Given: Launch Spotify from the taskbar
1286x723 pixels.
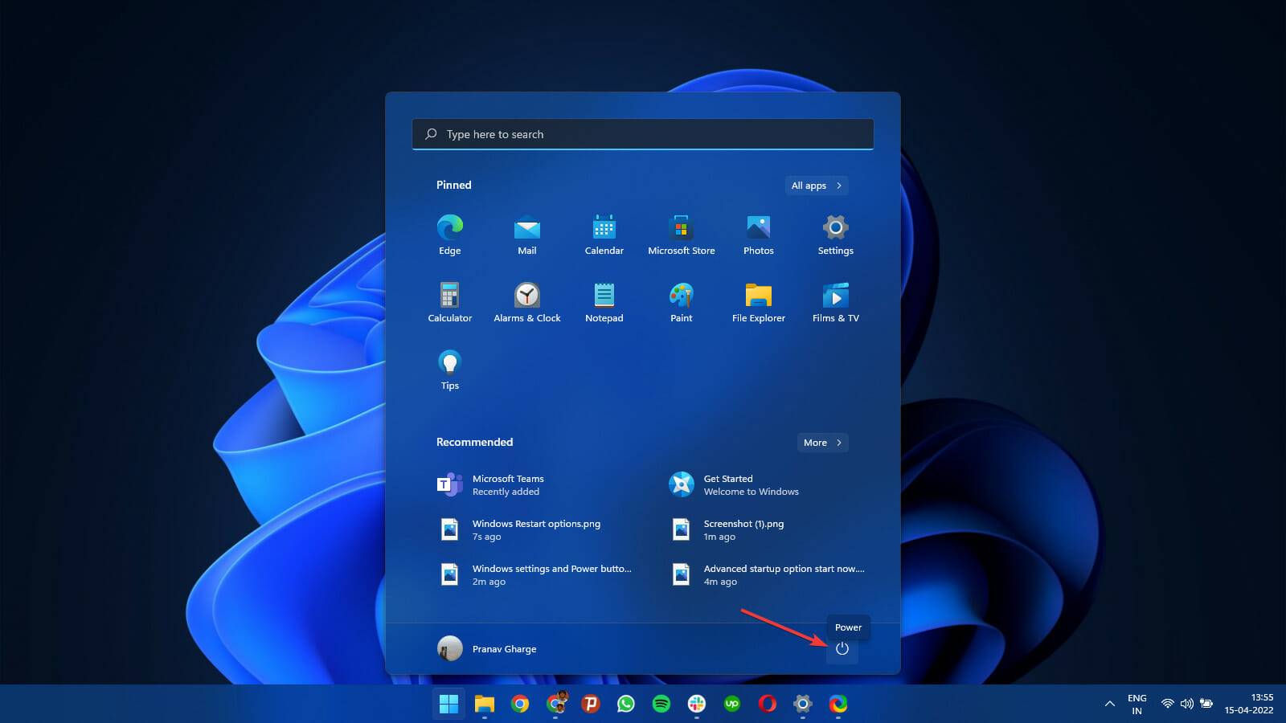Looking at the screenshot, I should point(661,705).
